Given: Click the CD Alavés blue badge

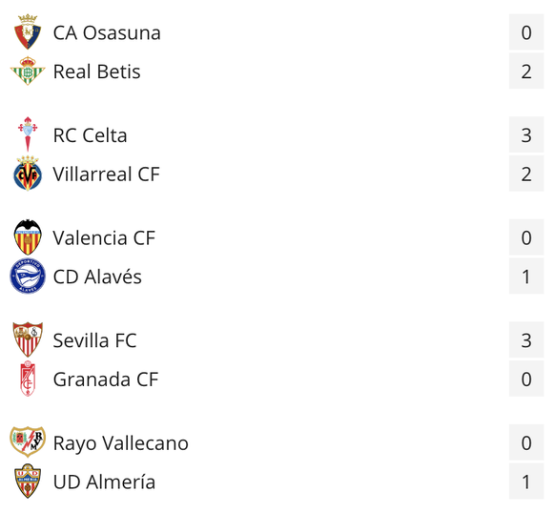Looking at the screenshot, I should point(28,277).
